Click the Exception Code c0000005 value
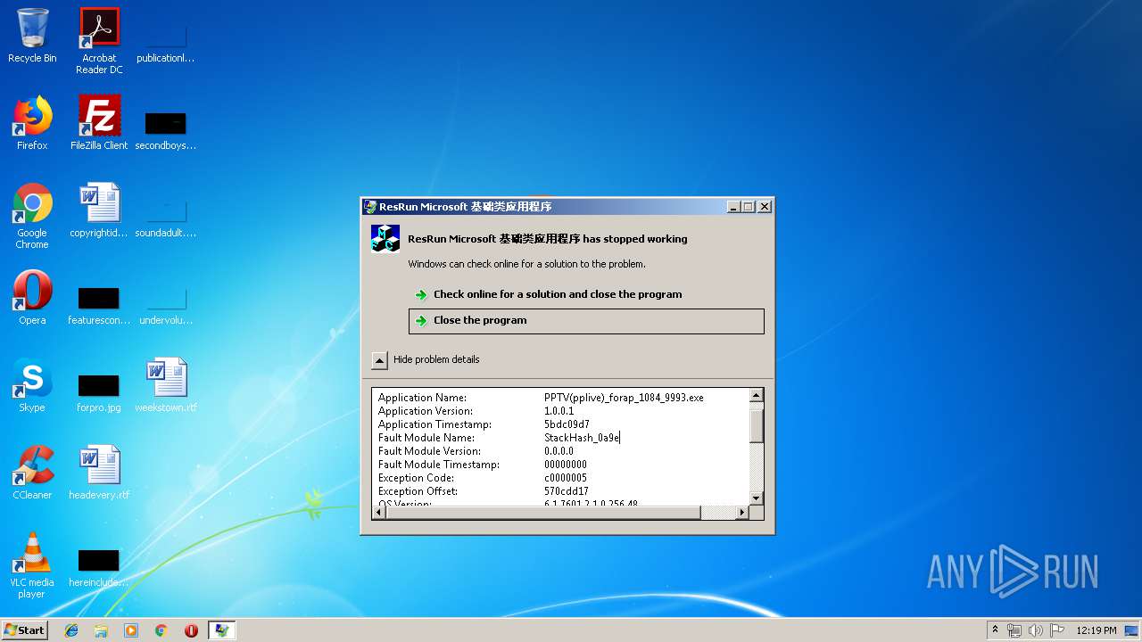The width and height of the screenshot is (1142, 642). [566, 478]
